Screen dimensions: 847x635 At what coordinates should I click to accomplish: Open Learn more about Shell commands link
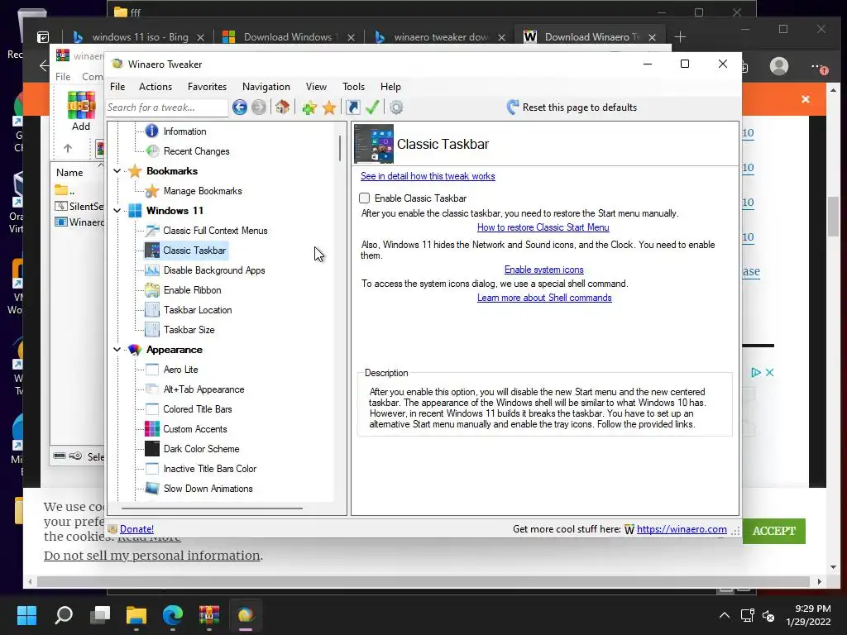tap(544, 298)
